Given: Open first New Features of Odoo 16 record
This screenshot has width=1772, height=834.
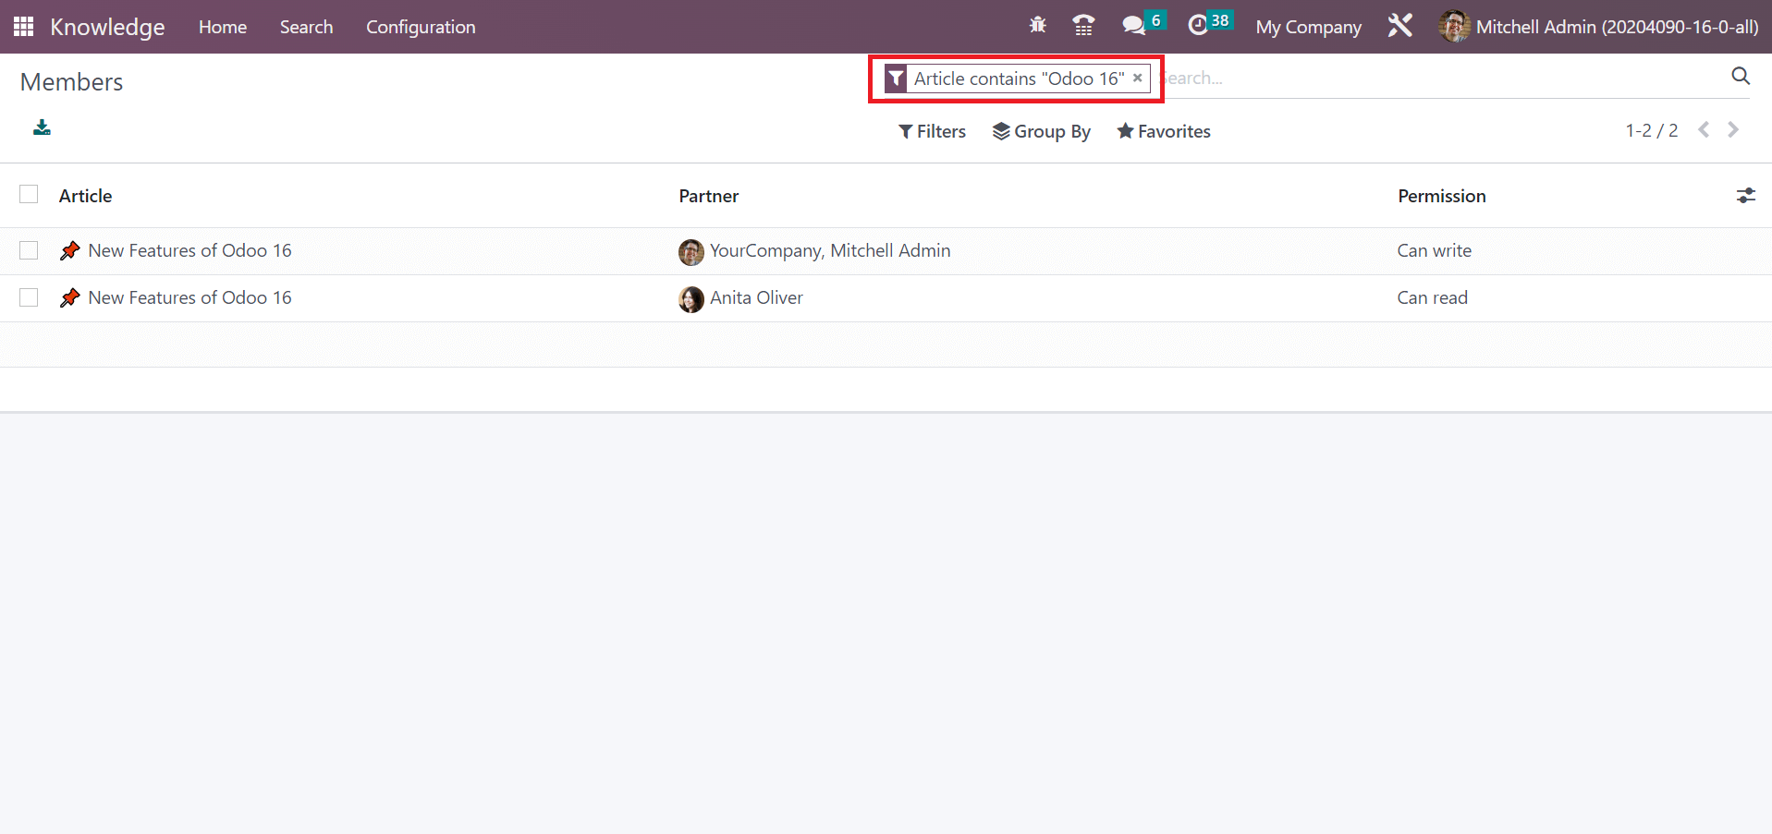Looking at the screenshot, I should (x=189, y=250).
